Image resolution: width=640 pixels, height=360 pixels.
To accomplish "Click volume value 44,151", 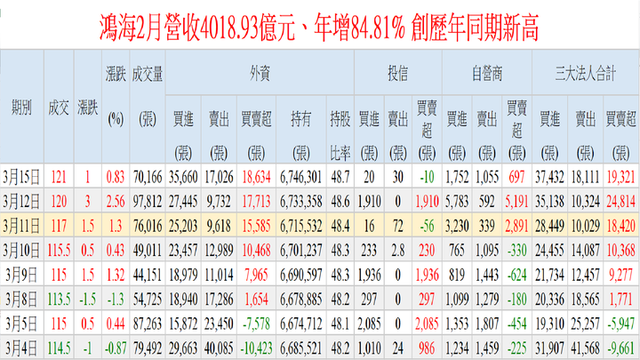I will click(x=148, y=275).
